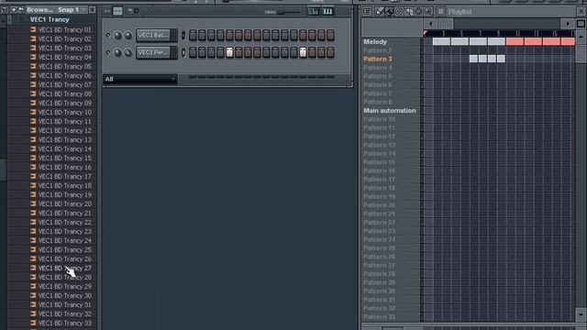This screenshot has height=330, width=587.
Task: Toggle channel select light for VEC1 Per
Action: [183, 52]
